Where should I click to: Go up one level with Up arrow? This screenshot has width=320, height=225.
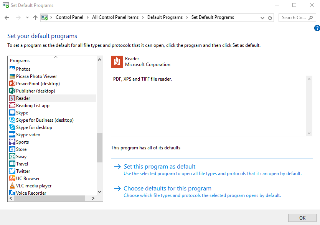click(35, 18)
